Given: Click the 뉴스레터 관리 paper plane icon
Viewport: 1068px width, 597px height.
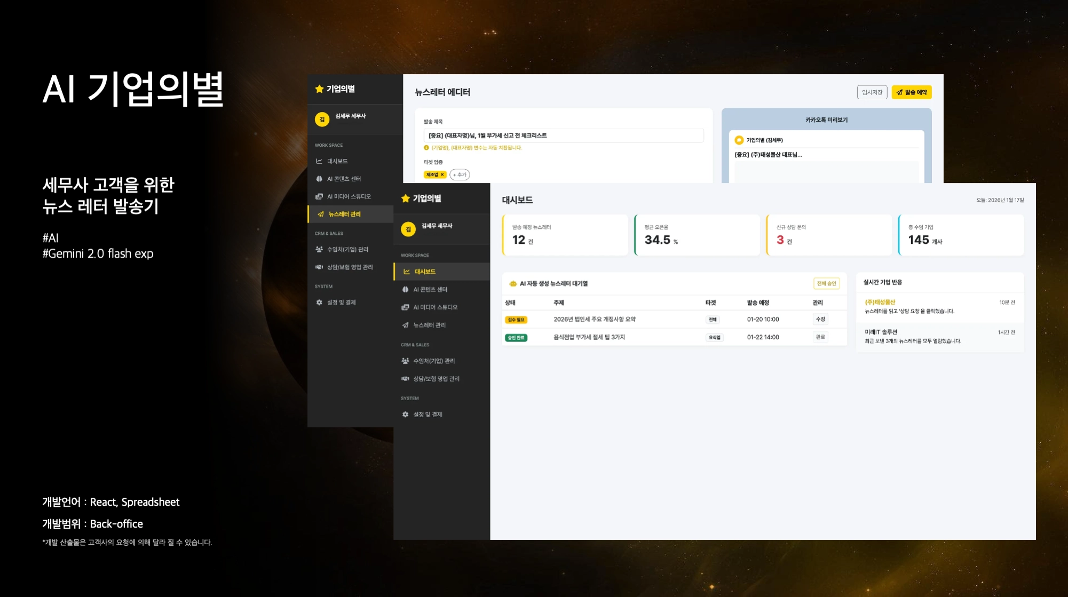Looking at the screenshot, I should pyautogui.click(x=405, y=325).
